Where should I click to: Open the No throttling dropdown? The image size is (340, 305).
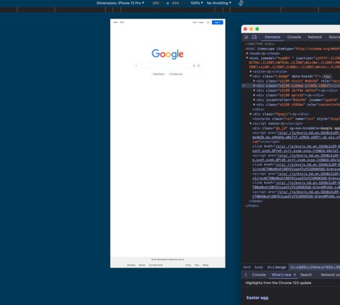tap(219, 3)
